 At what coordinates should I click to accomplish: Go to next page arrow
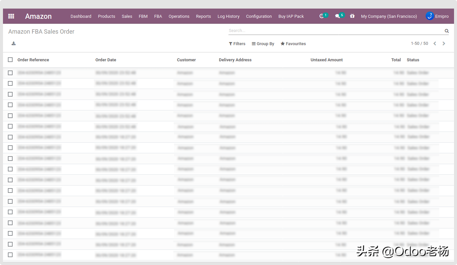coord(444,44)
